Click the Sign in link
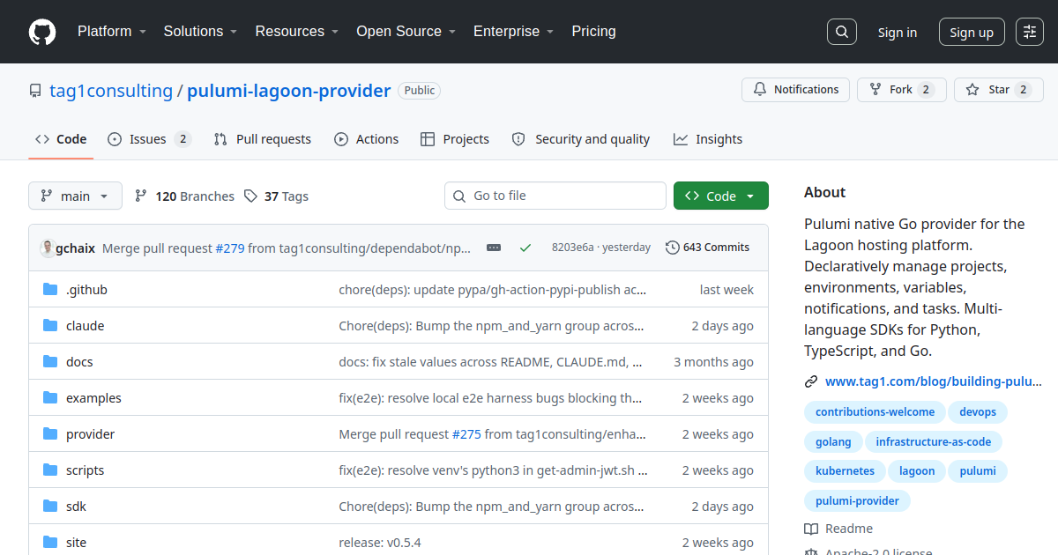 click(897, 33)
